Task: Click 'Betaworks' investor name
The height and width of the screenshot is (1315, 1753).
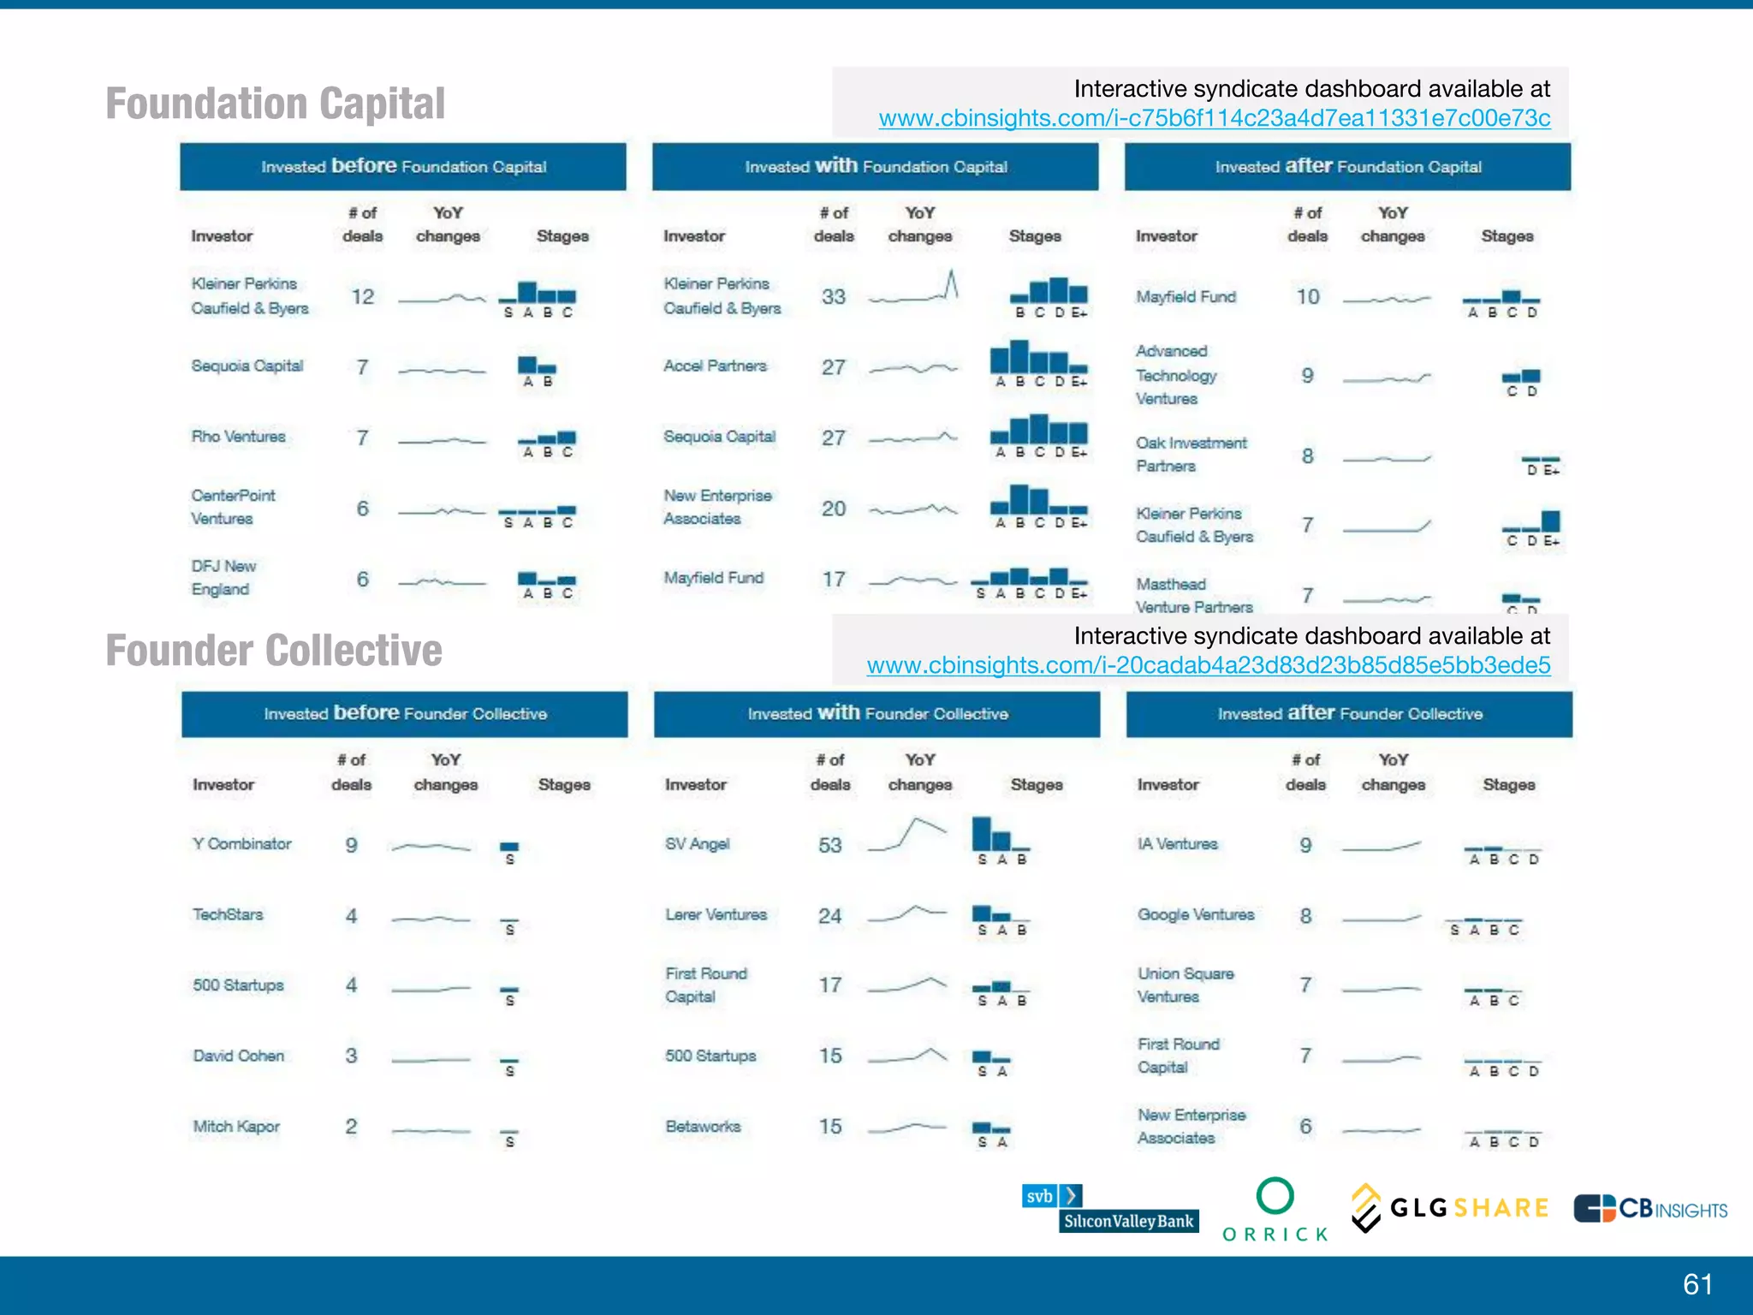Action: pos(704,1127)
